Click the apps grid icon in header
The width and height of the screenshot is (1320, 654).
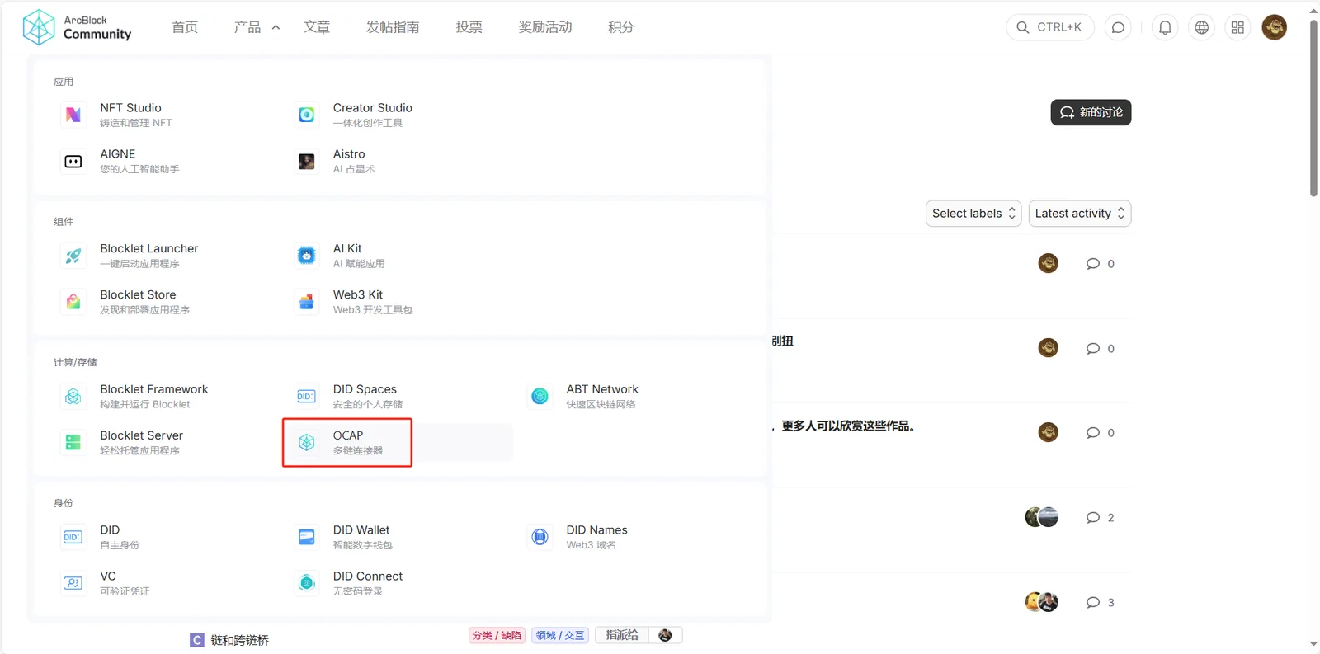point(1237,27)
